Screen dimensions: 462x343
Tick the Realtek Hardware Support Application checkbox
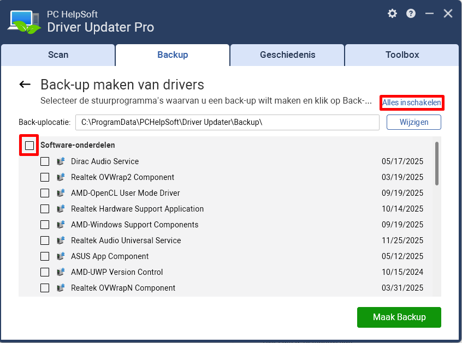[45, 209]
